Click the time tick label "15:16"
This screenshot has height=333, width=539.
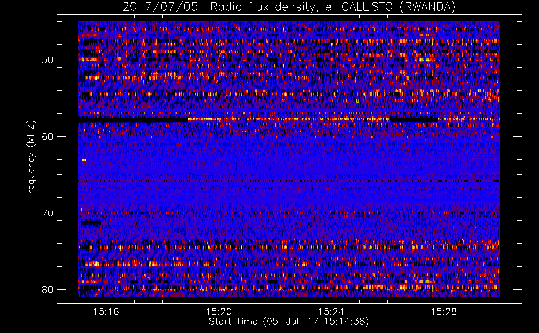point(106,312)
